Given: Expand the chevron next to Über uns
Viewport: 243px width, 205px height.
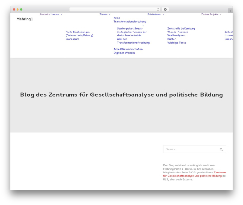Looking at the screenshot, I should click(62, 14).
